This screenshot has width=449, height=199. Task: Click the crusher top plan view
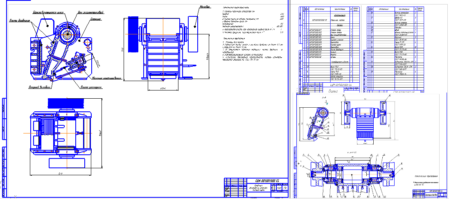61,133
